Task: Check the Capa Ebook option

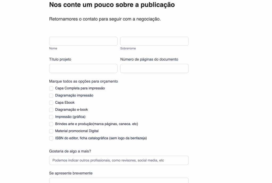Action: point(51,103)
